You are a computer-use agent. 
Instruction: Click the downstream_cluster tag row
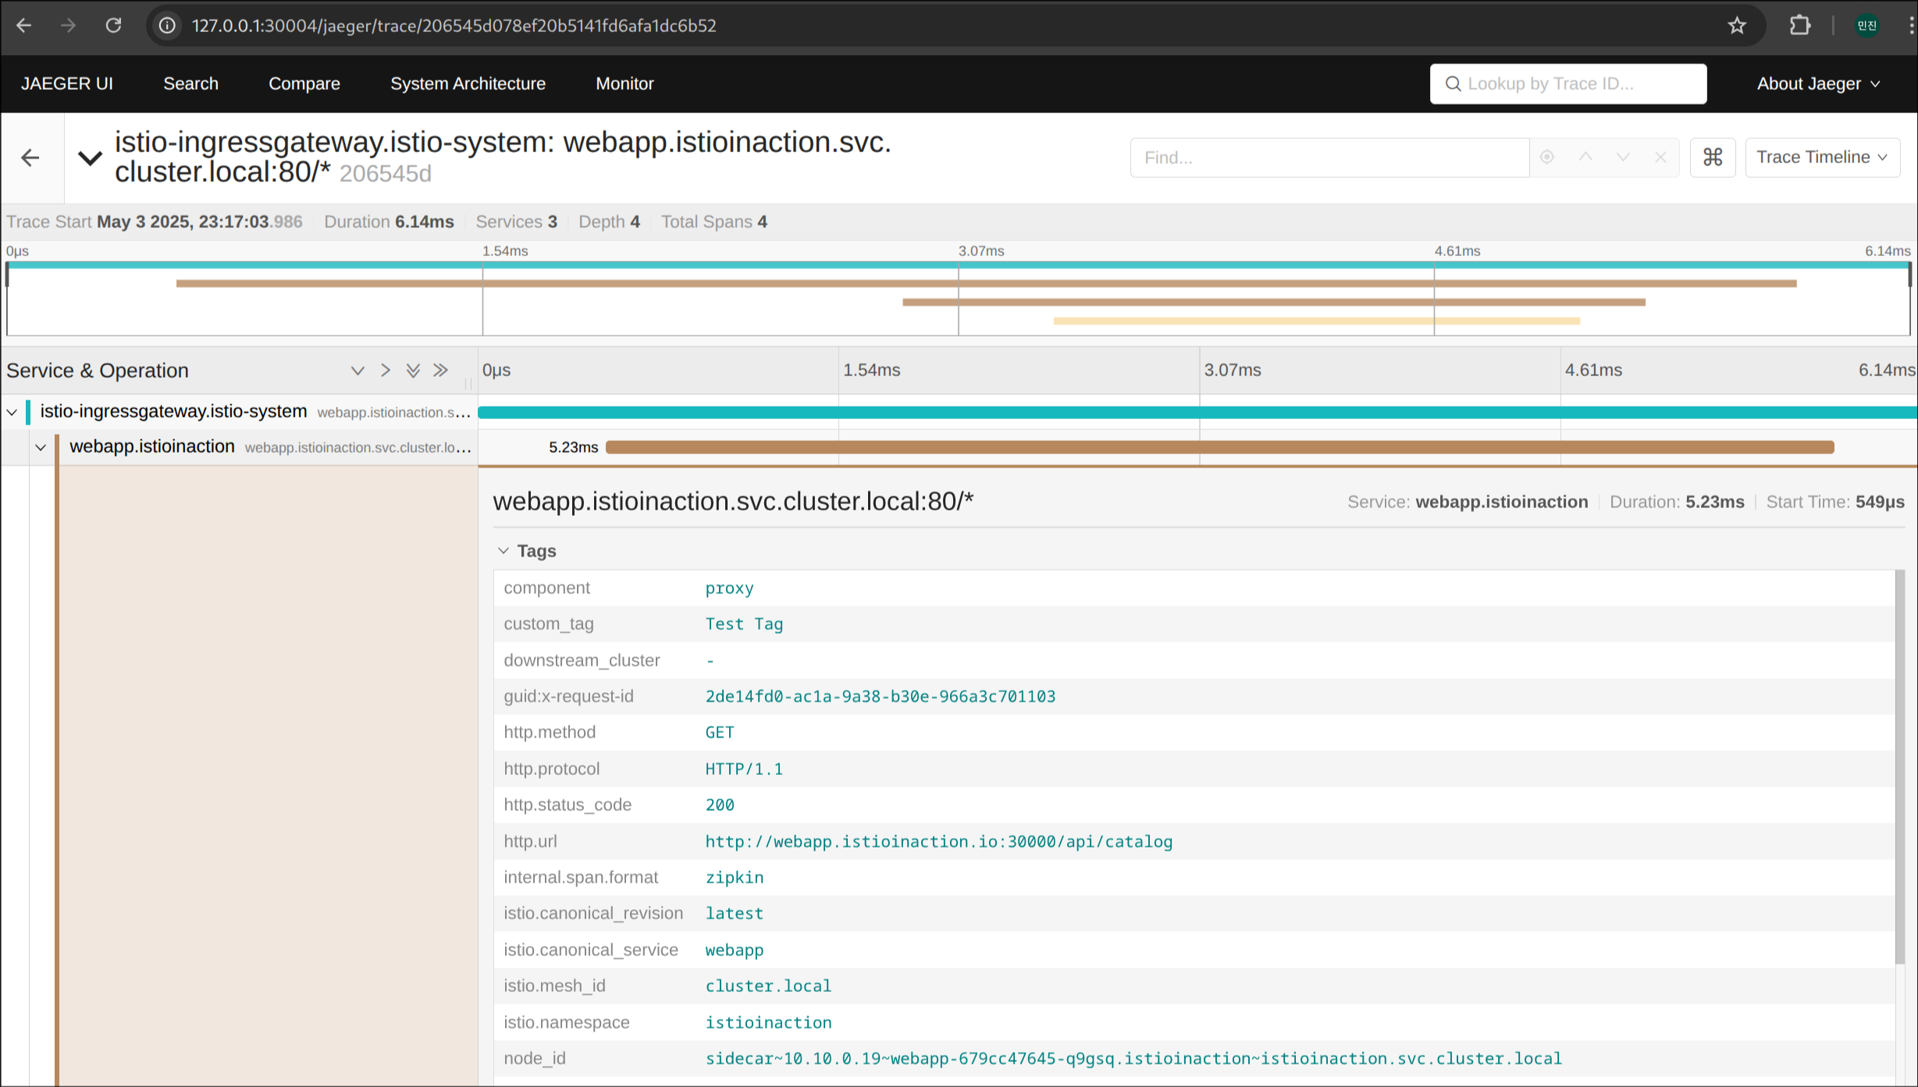1194,661
